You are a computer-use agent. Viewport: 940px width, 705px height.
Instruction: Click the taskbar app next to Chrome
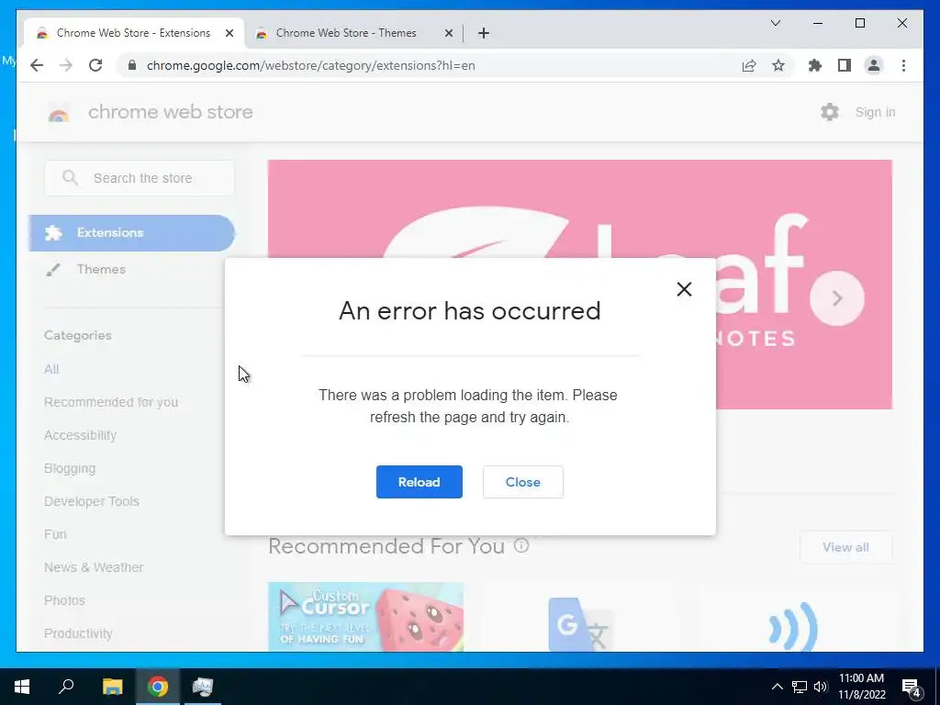203,687
